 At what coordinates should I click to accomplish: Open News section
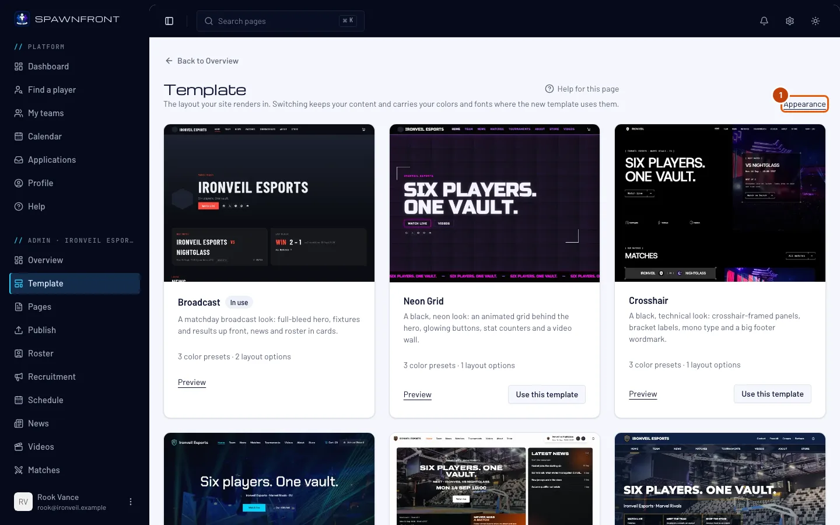(x=75, y=423)
